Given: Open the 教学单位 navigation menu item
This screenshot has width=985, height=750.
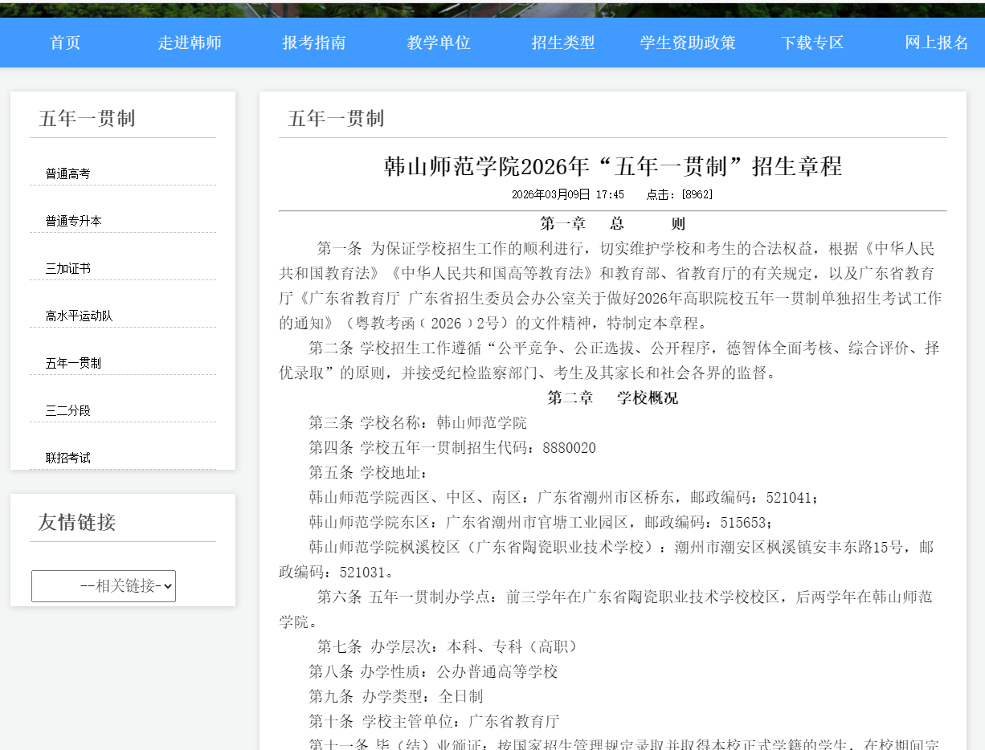Looking at the screenshot, I should click(x=439, y=43).
